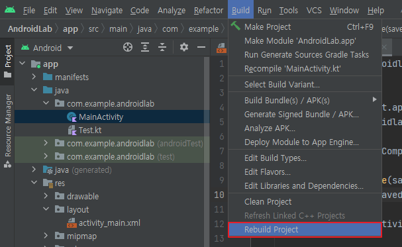Choose Run Generate Sources Gradle Tasks
The height and width of the screenshot is (247, 402).
[x=305, y=54]
